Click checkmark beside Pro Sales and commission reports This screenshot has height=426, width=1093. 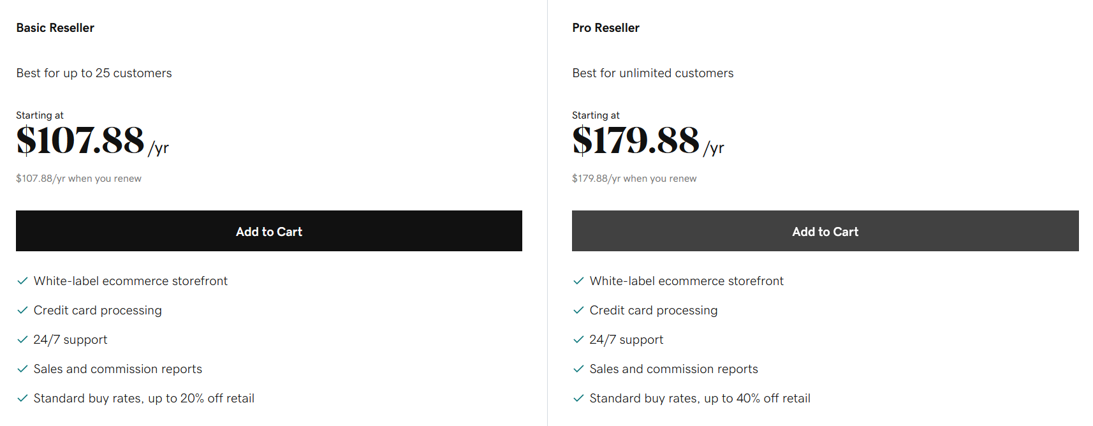pyautogui.click(x=578, y=369)
